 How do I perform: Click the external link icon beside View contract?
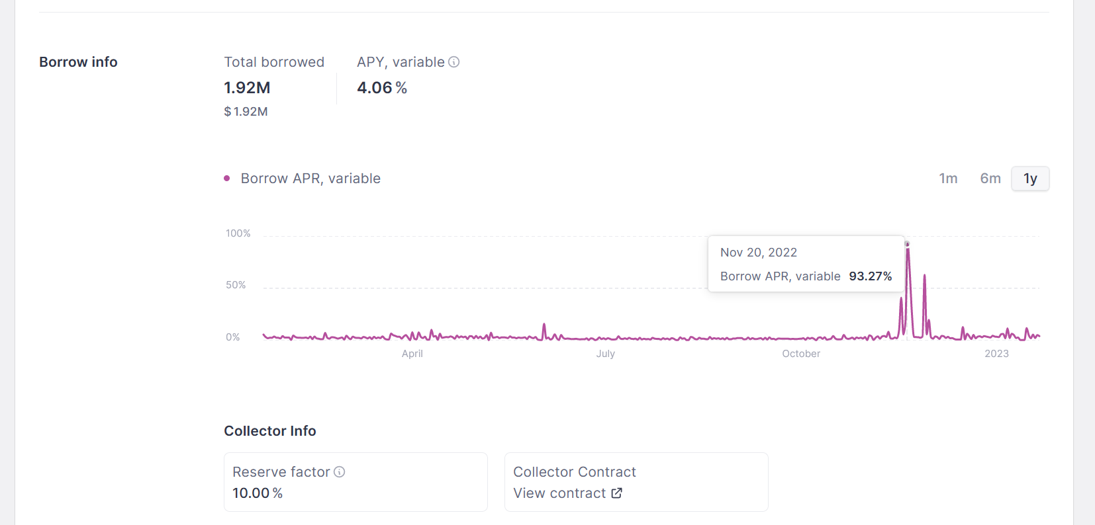(616, 493)
